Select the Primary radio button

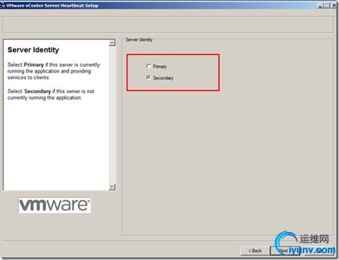tap(148, 66)
